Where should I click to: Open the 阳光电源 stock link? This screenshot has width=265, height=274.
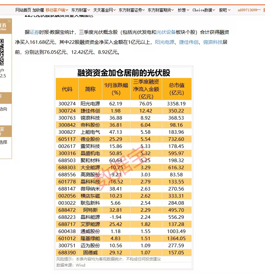point(165,42)
